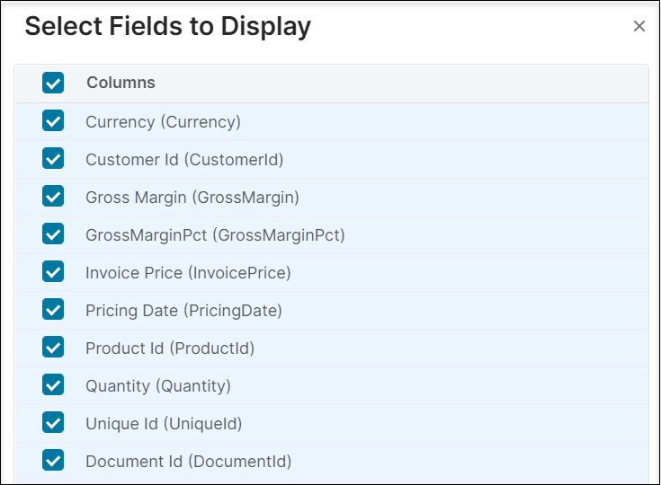Click the Invoice Price (InvoicePrice) label
Screen dimensions: 661x485
click(x=188, y=273)
